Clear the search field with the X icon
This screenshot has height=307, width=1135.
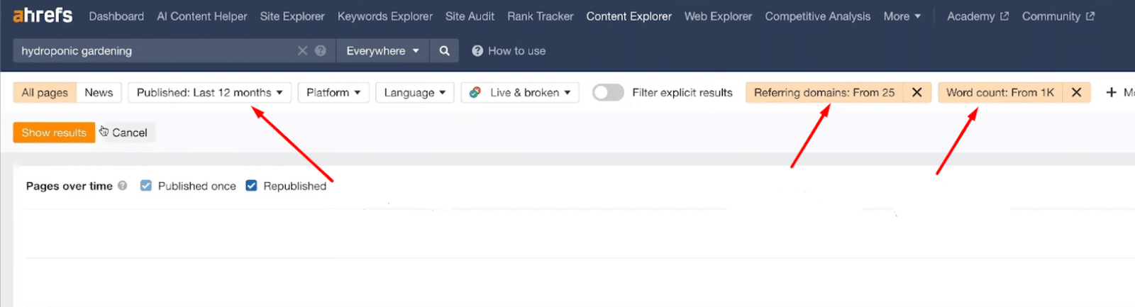click(x=302, y=51)
